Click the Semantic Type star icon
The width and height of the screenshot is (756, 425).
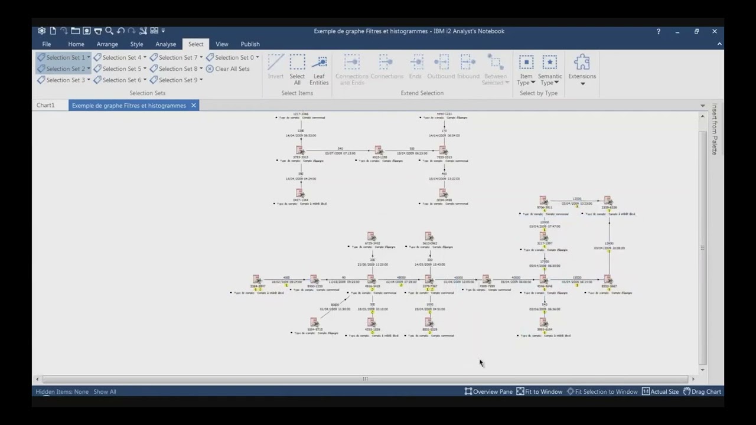(550, 62)
